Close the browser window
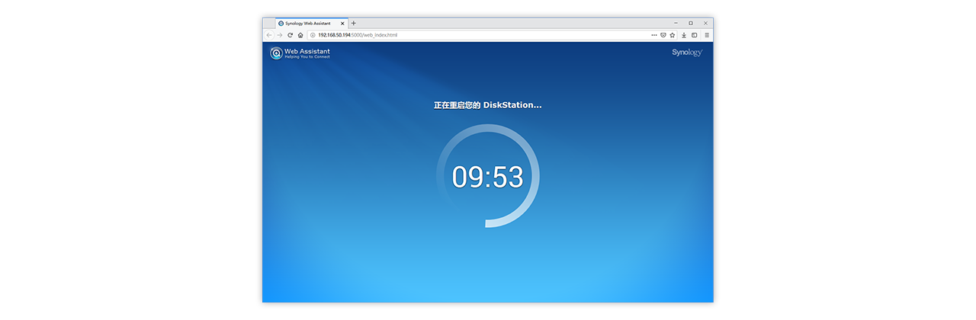This screenshot has height=320, width=976. click(705, 23)
